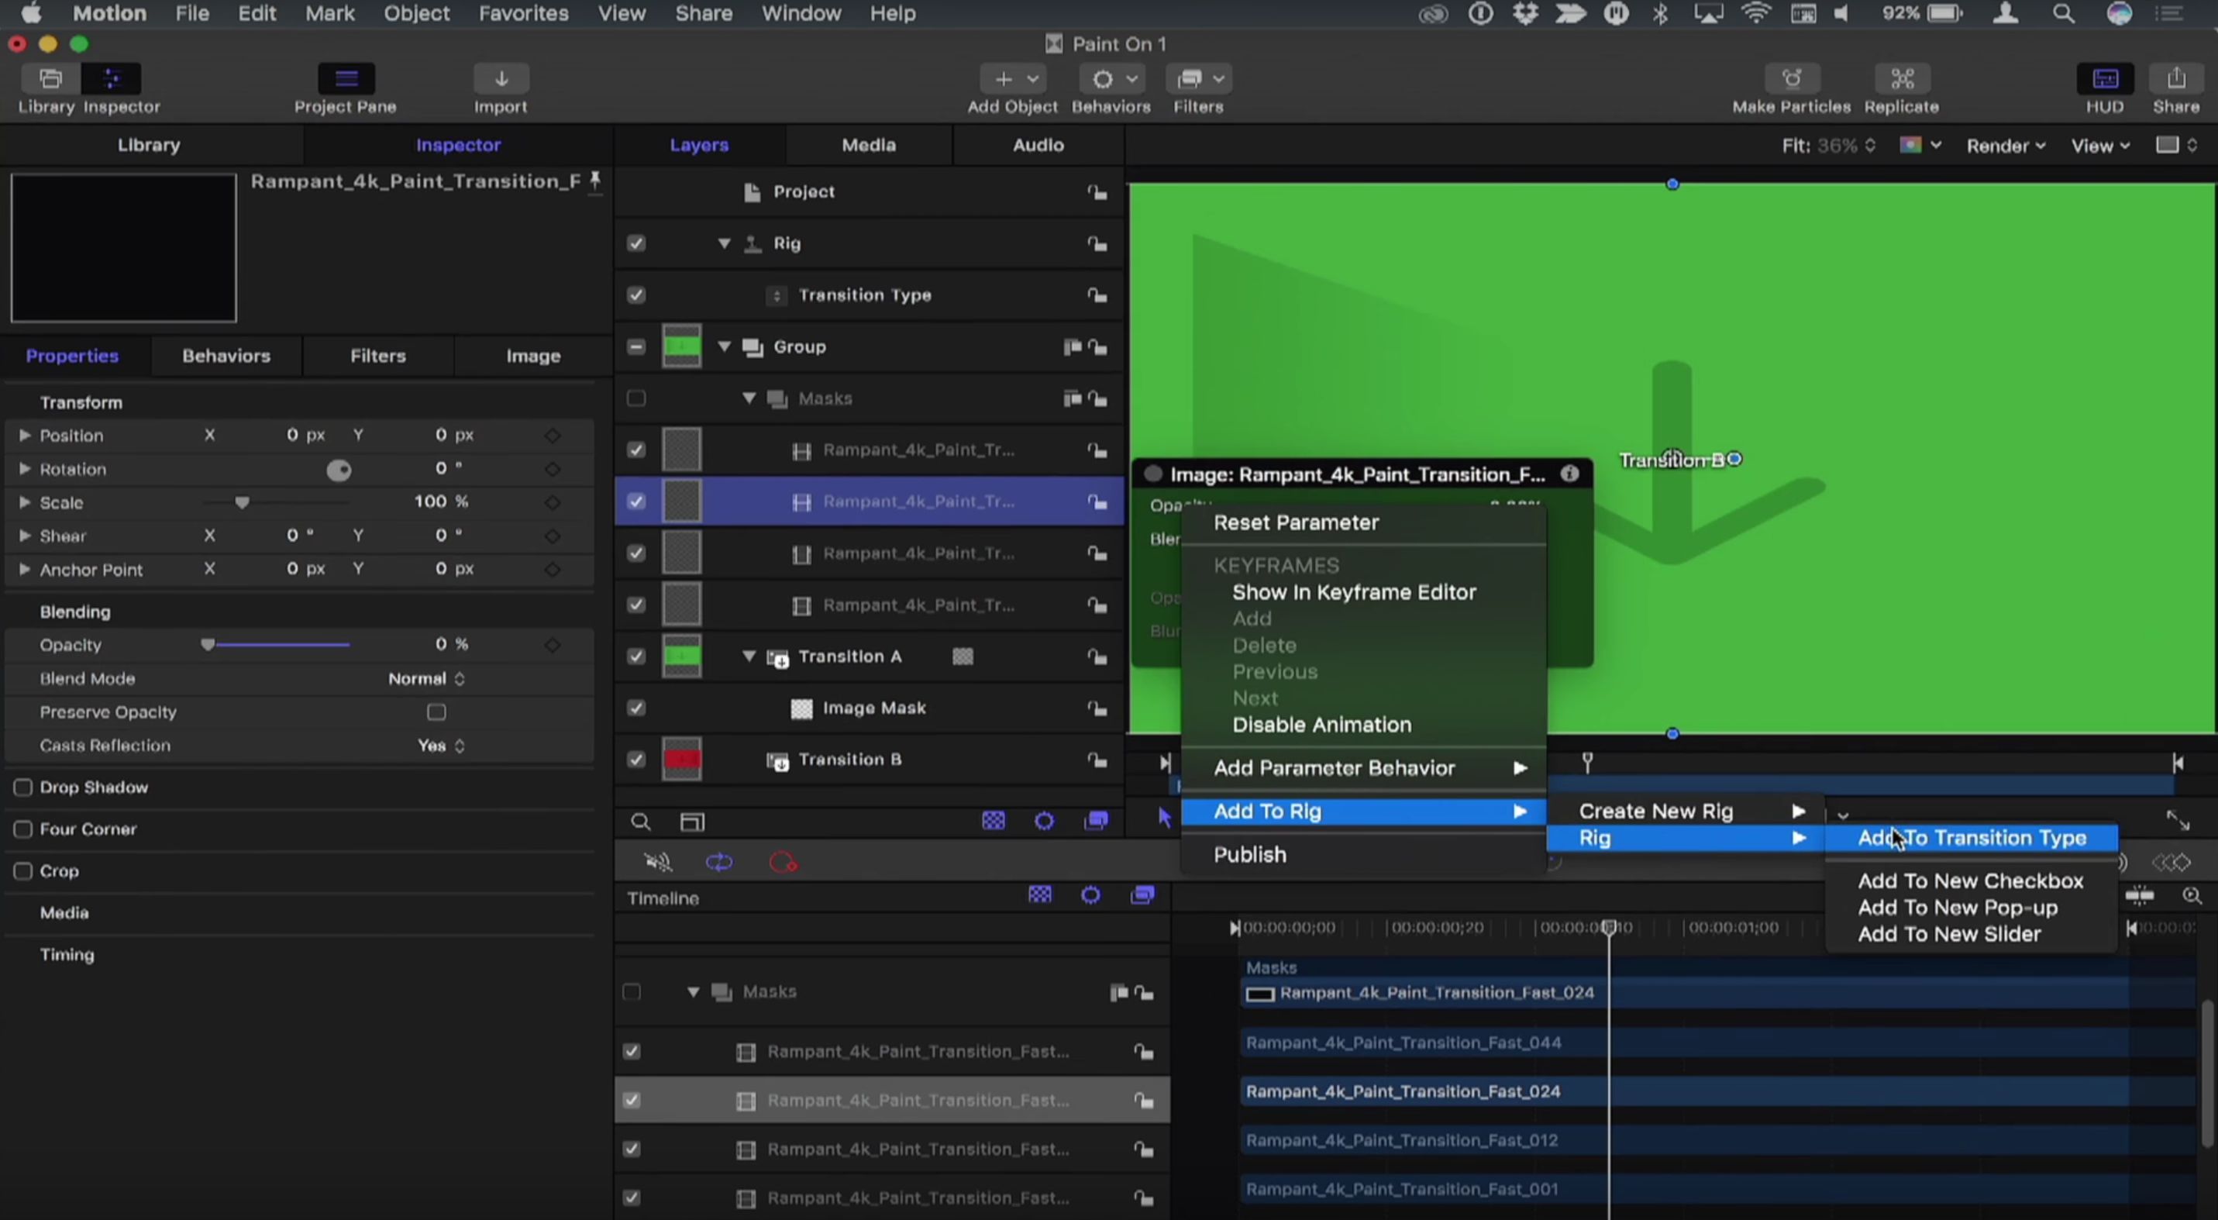Collapse the Group layer disclosure triangle
Screen dimensions: 2218x1220
[724, 347]
